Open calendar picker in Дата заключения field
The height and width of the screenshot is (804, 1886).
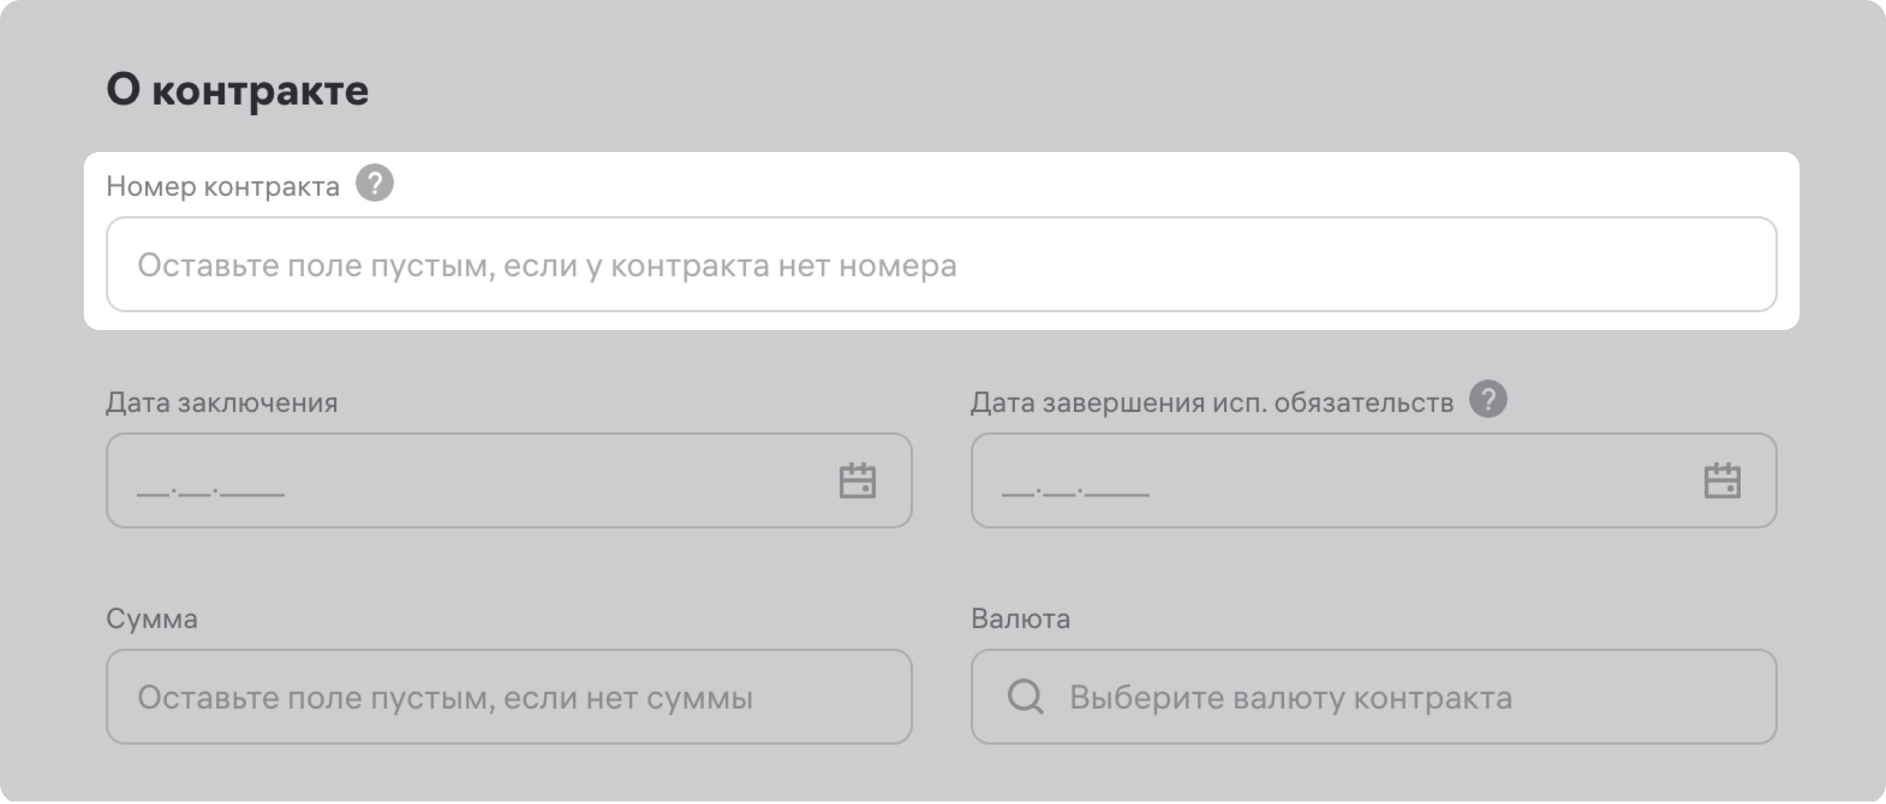coord(857,481)
